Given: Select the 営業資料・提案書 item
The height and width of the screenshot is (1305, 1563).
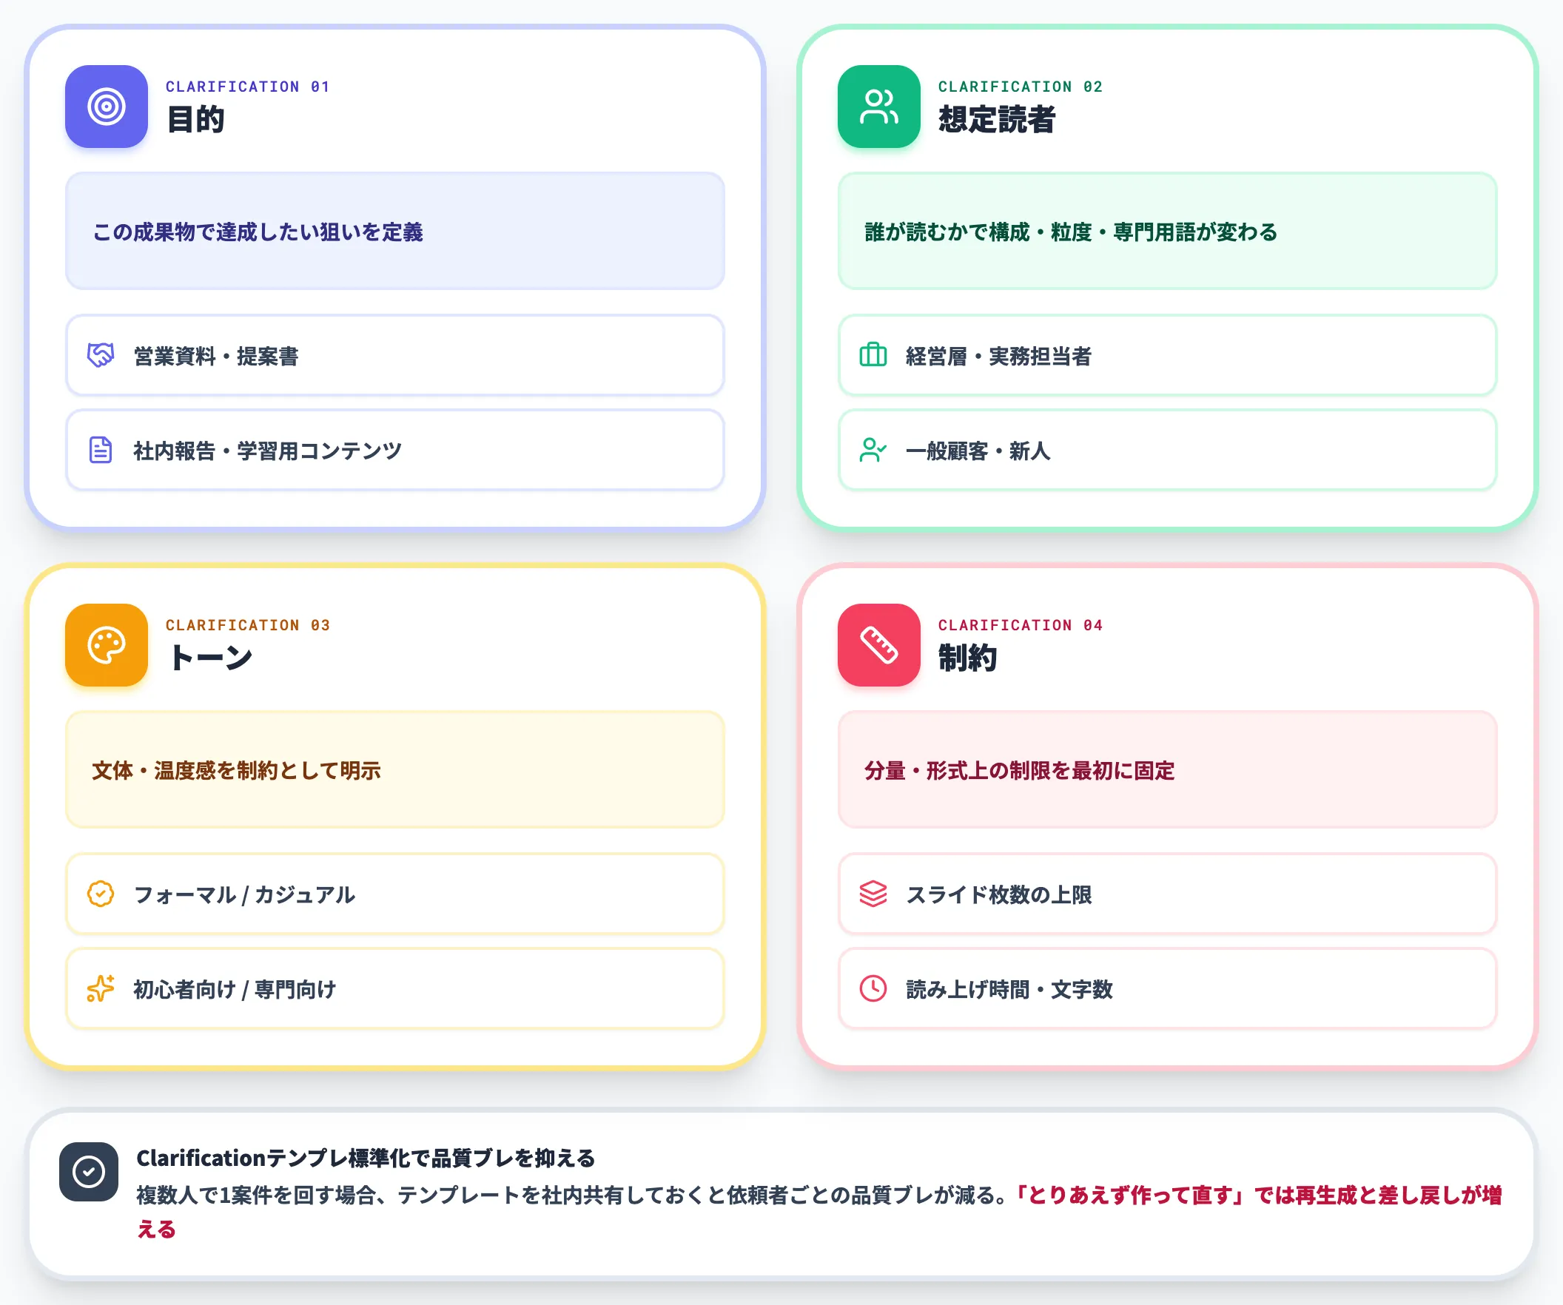Looking at the screenshot, I should click(x=395, y=356).
